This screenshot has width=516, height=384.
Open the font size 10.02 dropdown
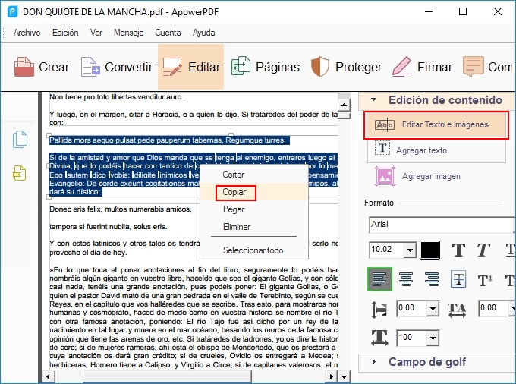pyautogui.click(x=410, y=250)
